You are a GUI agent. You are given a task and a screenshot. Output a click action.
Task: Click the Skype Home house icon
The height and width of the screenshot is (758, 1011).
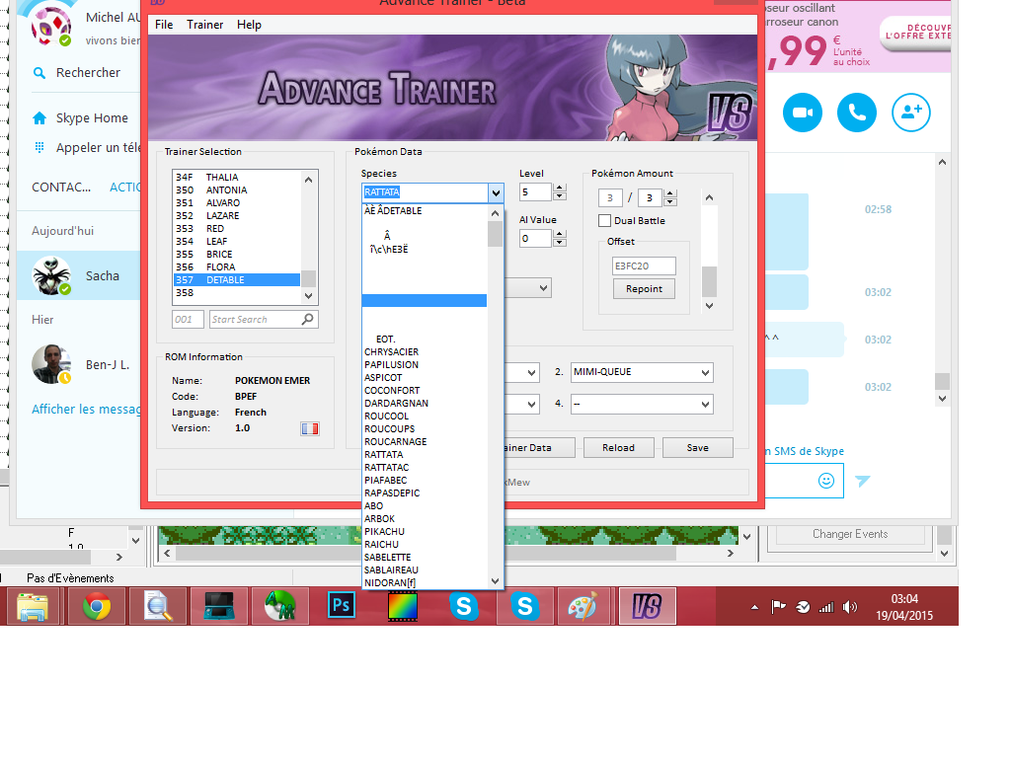coord(39,118)
